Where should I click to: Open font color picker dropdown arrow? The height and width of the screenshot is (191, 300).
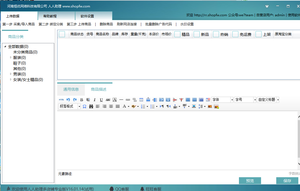(128, 106)
